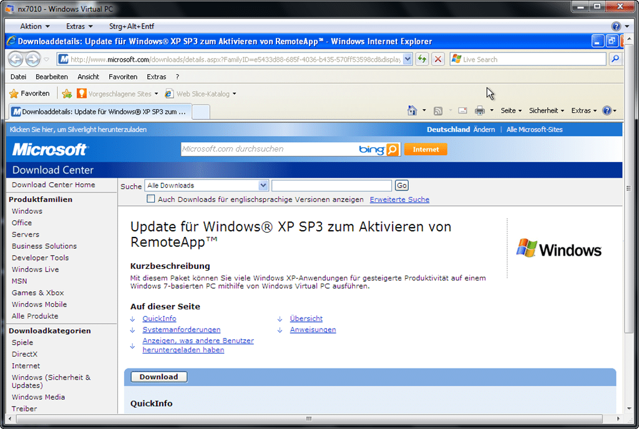
Task: Open the Favoriten menu in menu bar
Action: pyautogui.click(x=123, y=77)
